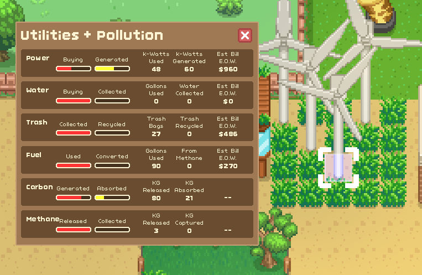Click the Fuel Converted empty bar
Image resolution: width=422 pixels, height=275 pixels.
[x=112, y=165]
